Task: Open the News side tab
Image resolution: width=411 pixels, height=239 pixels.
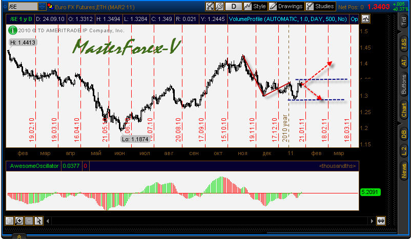Action: (x=404, y=170)
